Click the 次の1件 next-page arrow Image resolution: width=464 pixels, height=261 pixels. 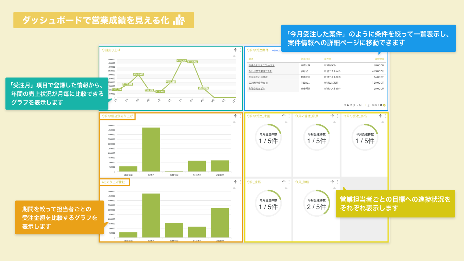(384, 105)
